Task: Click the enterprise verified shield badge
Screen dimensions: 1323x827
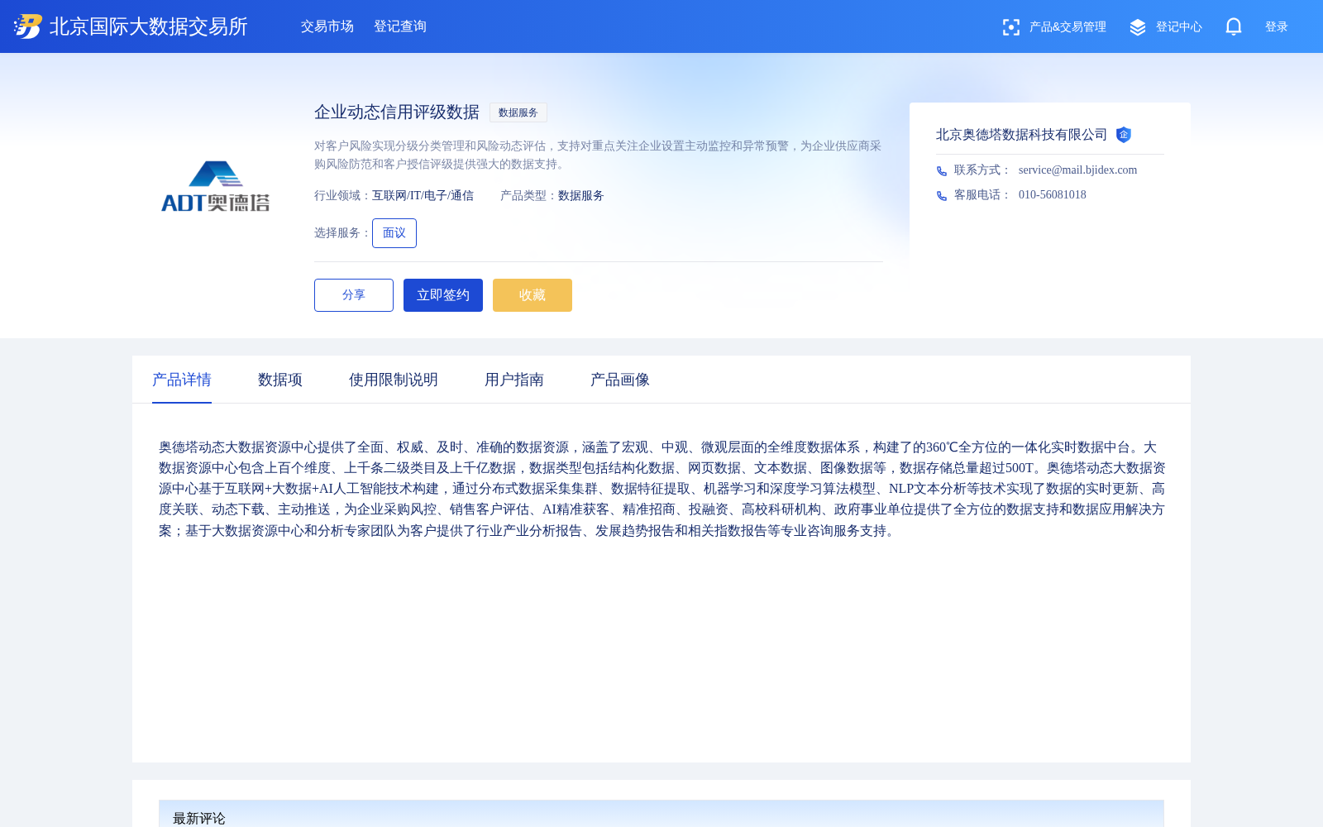Action: (x=1123, y=135)
